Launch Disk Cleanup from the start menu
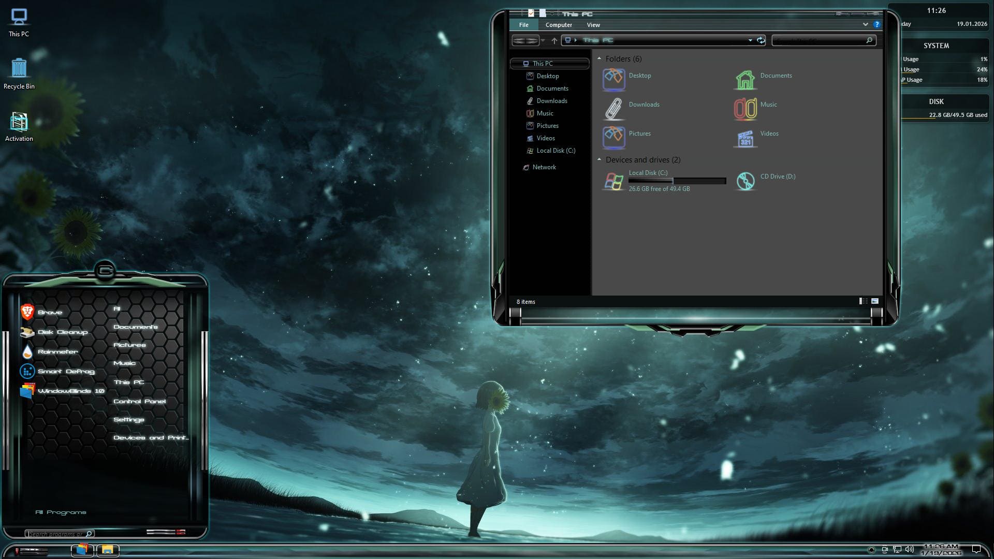Viewport: 994px width, 559px height. 54,332
